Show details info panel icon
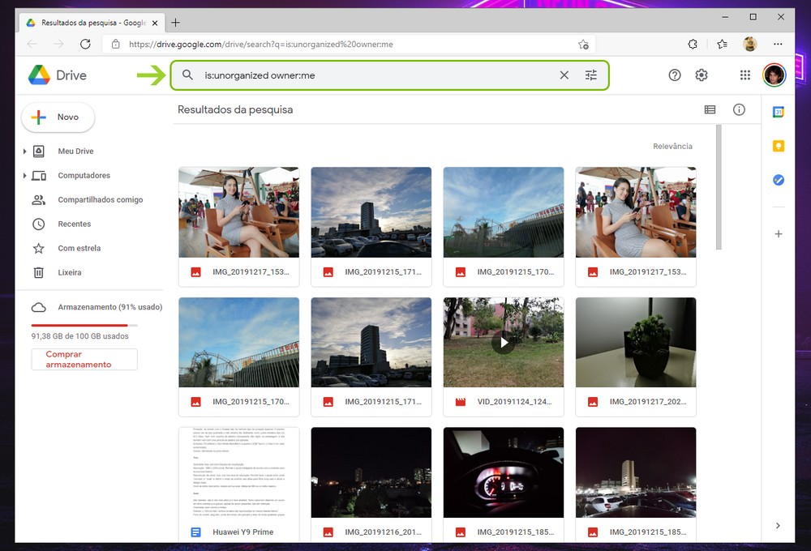Screen dimensions: 811x551 [739, 110]
